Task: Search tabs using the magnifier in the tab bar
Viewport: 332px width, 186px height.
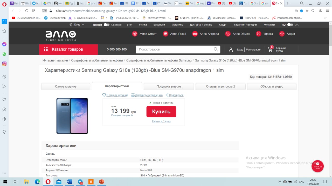Action: point(302,3)
